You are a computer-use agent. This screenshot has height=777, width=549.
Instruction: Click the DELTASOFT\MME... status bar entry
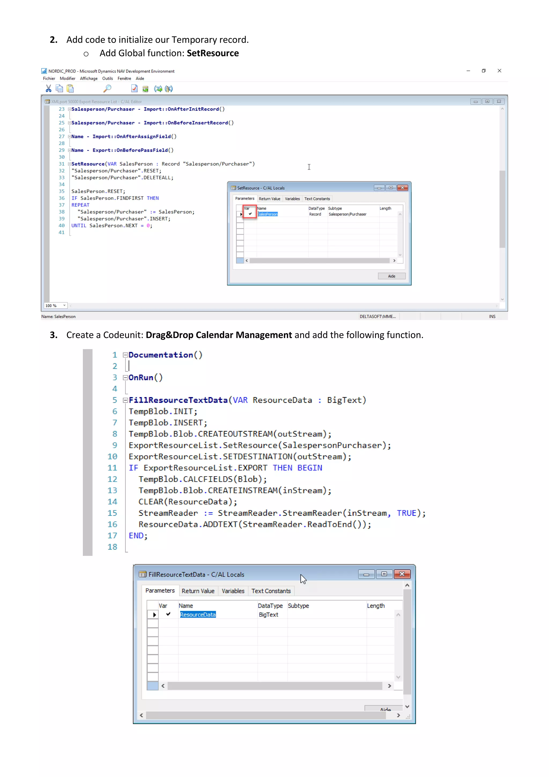(x=378, y=316)
